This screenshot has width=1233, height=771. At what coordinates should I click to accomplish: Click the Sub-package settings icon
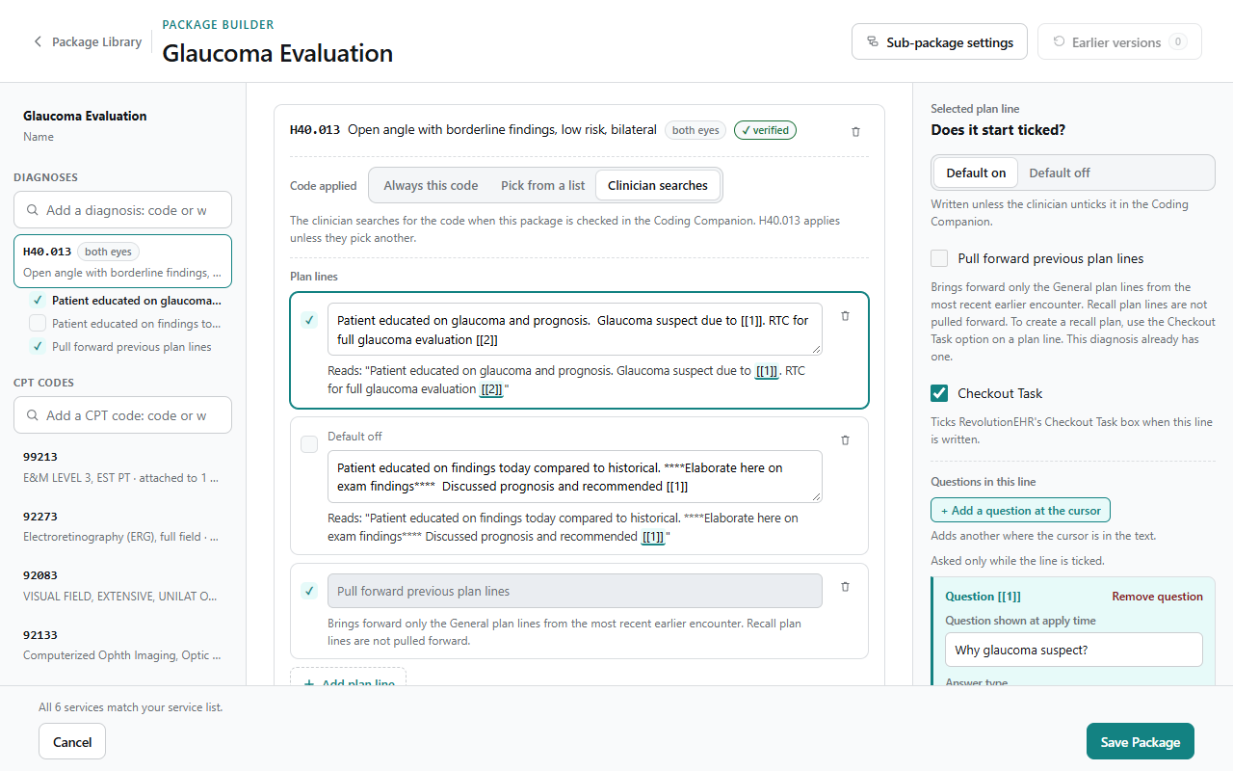873,42
